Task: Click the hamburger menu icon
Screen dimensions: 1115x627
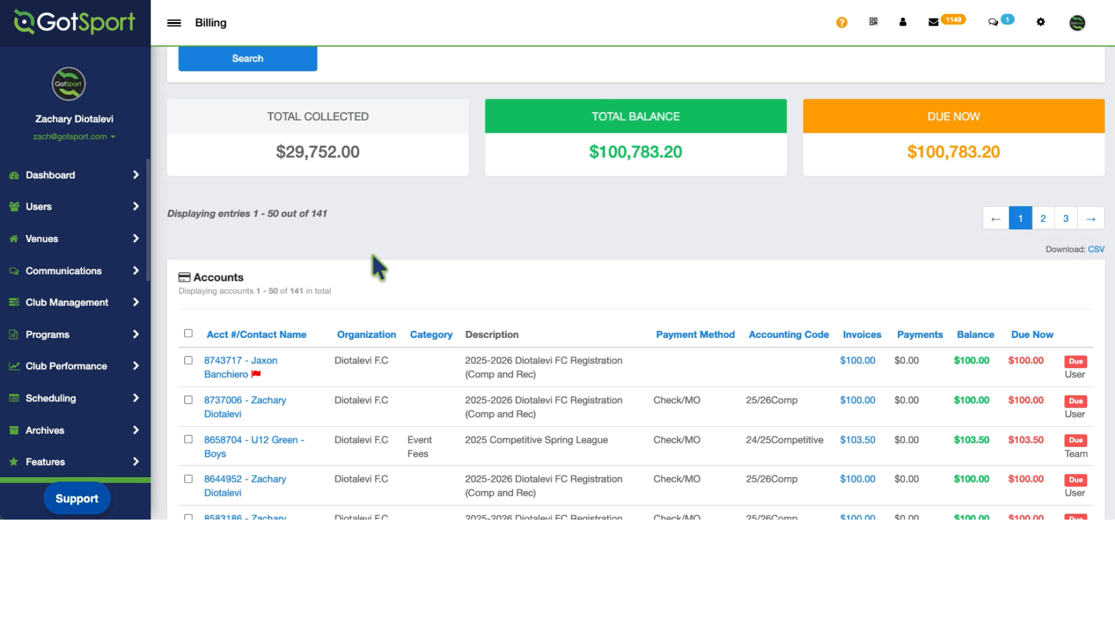Action: coord(174,23)
